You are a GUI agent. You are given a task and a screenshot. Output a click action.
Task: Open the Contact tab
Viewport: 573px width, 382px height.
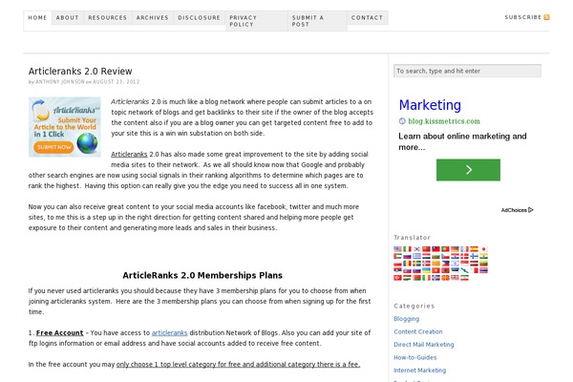(x=367, y=17)
